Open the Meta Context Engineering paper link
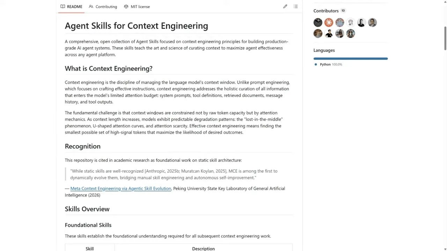The width and height of the screenshot is (447, 251). 120,188
